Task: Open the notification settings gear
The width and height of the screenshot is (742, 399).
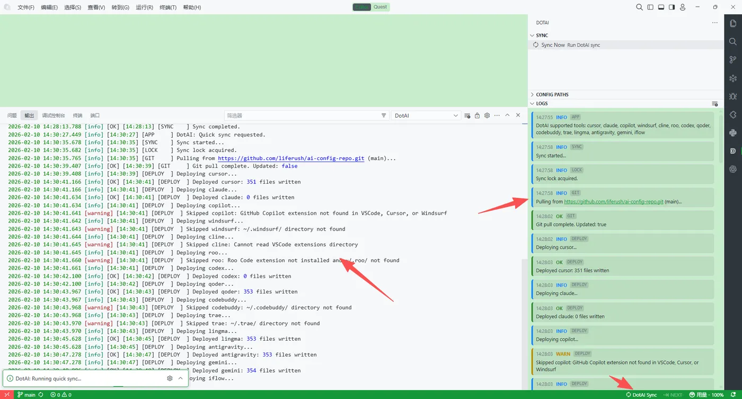Action: click(x=170, y=378)
